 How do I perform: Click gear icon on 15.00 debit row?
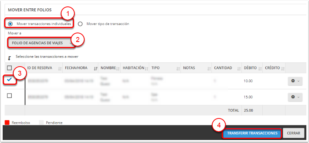[293, 97]
